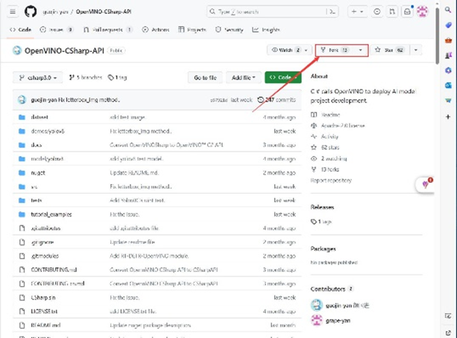Screen dimensions: 457x338
Task: Expand the Star lists dropdown arrow
Action: tap(416, 50)
